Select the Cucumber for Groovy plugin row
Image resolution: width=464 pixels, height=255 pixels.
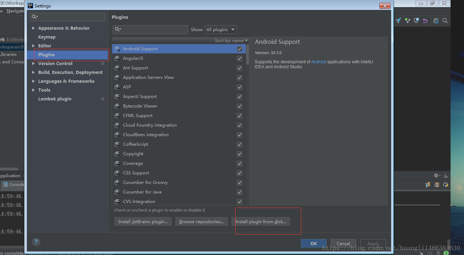179,182
